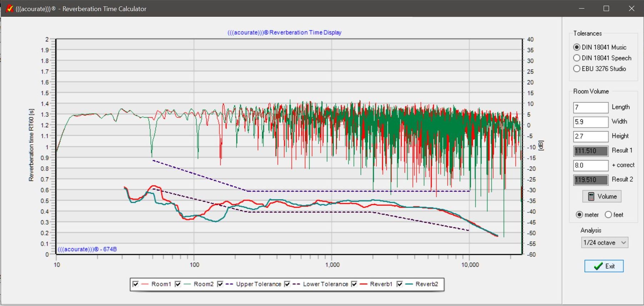Click the + correct value field
The image size is (644, 306).
(x=591, y=165)
